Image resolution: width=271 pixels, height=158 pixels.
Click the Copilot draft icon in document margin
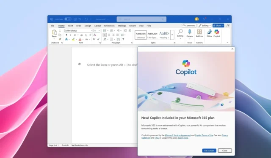click(79, 64)
